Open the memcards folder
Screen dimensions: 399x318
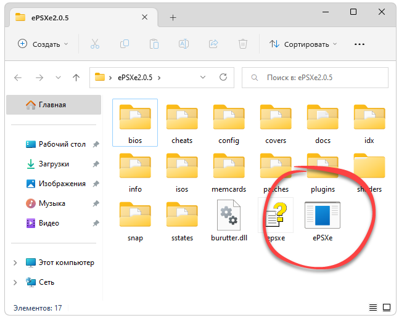[229, 172]
